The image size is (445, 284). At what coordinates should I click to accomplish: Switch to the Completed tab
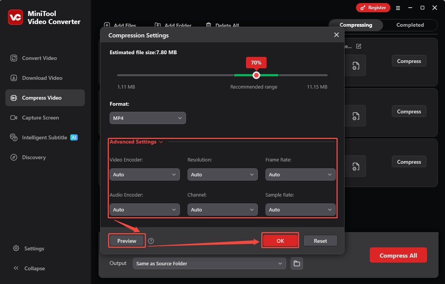click(x=410, y=25)
